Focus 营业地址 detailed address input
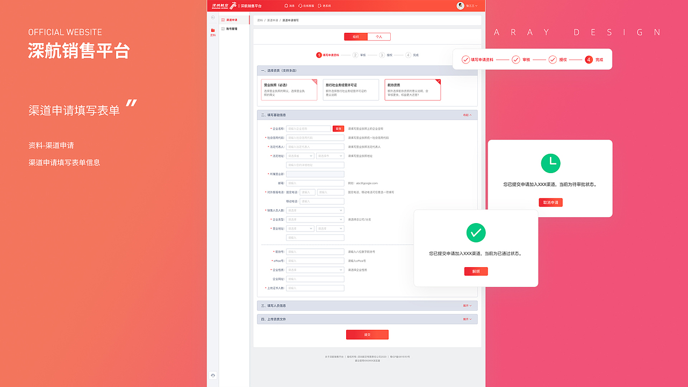The height and width of the screenshot is (387, 688). pyautogui.click(x=315, y=238)
